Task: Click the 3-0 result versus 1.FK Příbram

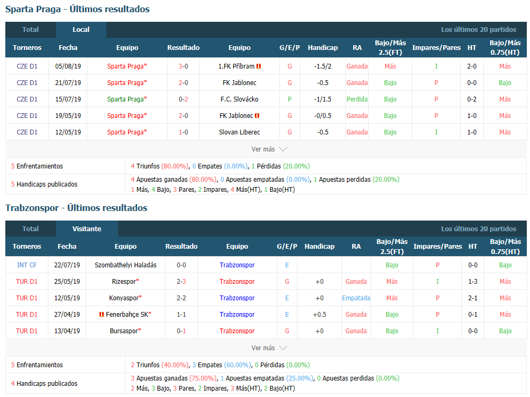Action: pyautogui.click(x=183, y=66)
